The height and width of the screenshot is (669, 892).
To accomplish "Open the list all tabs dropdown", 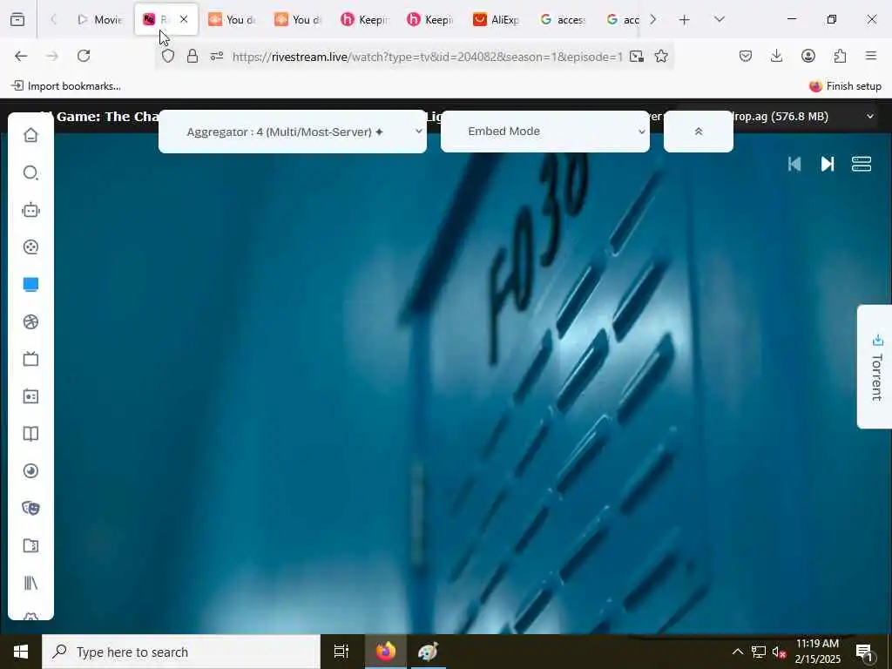I will tap(720, 19).
